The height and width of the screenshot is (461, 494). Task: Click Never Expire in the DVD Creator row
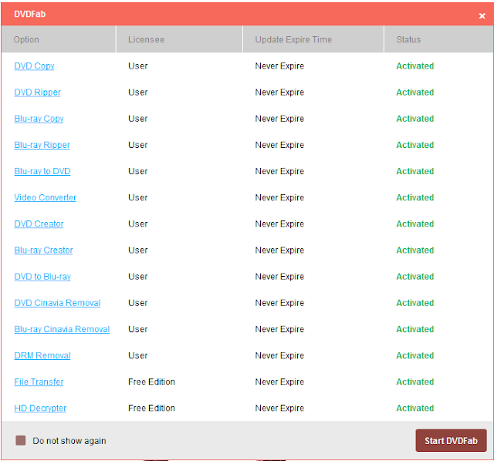click(x=279, y=224)
